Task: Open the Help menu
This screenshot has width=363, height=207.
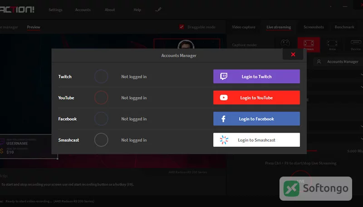Action: (137, 10)
